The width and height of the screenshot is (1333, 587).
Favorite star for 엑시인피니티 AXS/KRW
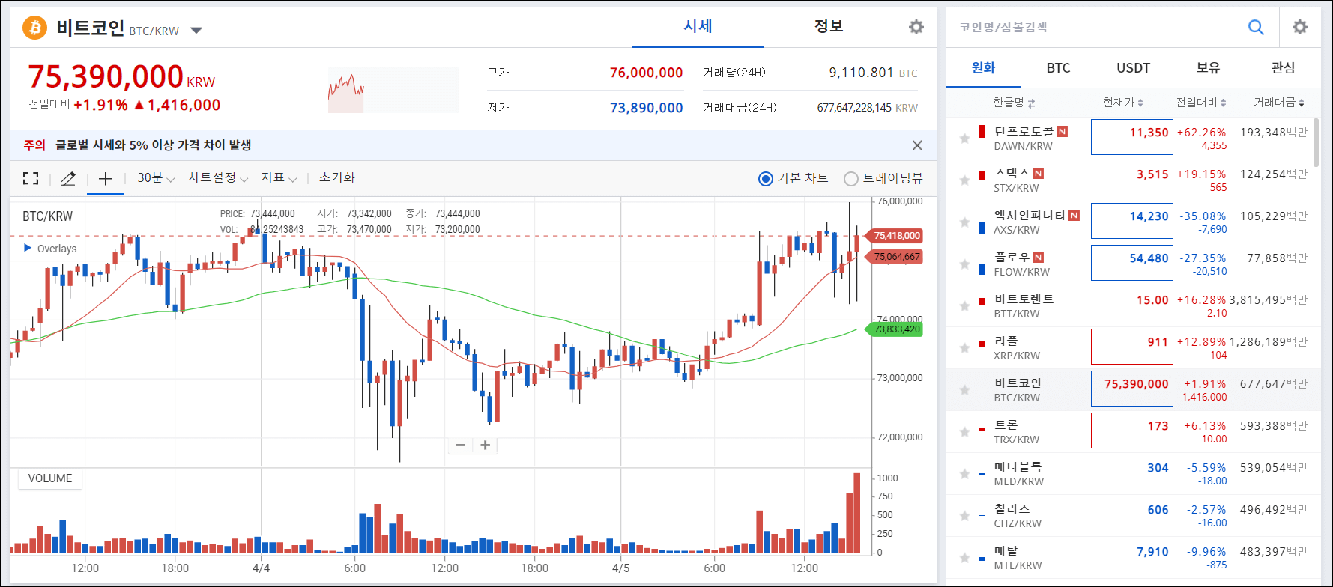pos(964,222)
